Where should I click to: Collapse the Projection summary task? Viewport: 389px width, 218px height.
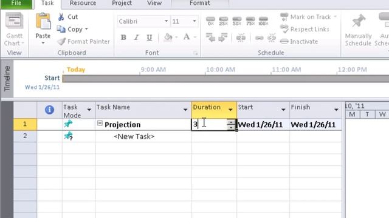(x=100, y=123)
